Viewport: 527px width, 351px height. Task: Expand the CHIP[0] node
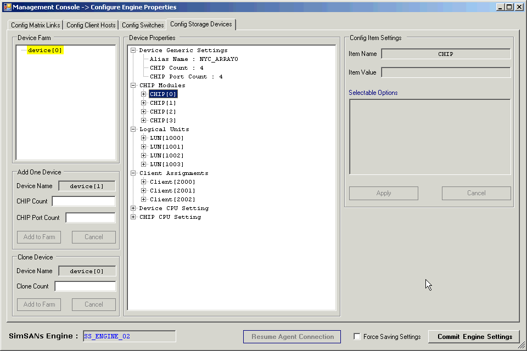point(143,94)
